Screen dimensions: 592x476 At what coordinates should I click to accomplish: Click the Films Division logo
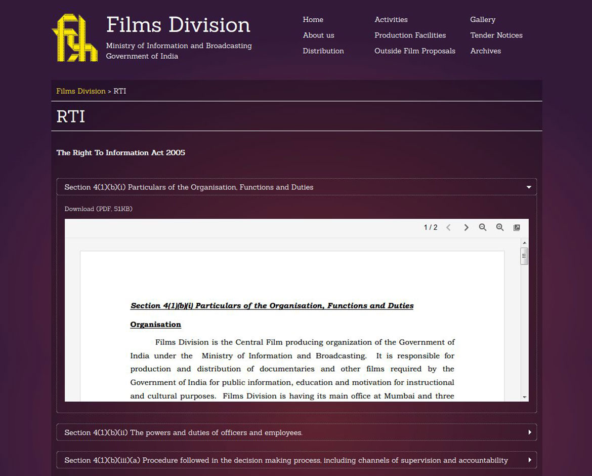[x=75, y=38]
